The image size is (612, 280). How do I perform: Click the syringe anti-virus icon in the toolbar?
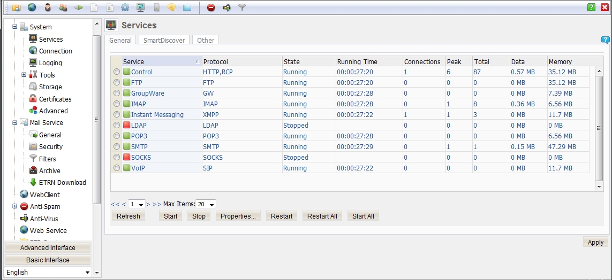(226, 7)
